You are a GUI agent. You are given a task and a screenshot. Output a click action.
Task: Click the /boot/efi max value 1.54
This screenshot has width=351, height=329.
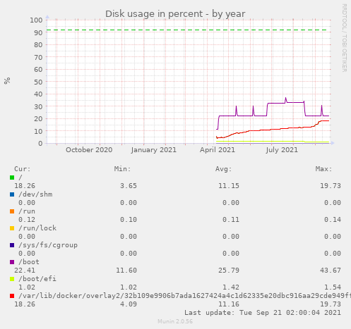333,287
